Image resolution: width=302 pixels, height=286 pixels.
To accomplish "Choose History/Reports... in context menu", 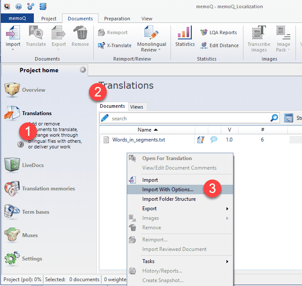I will 180,271.
